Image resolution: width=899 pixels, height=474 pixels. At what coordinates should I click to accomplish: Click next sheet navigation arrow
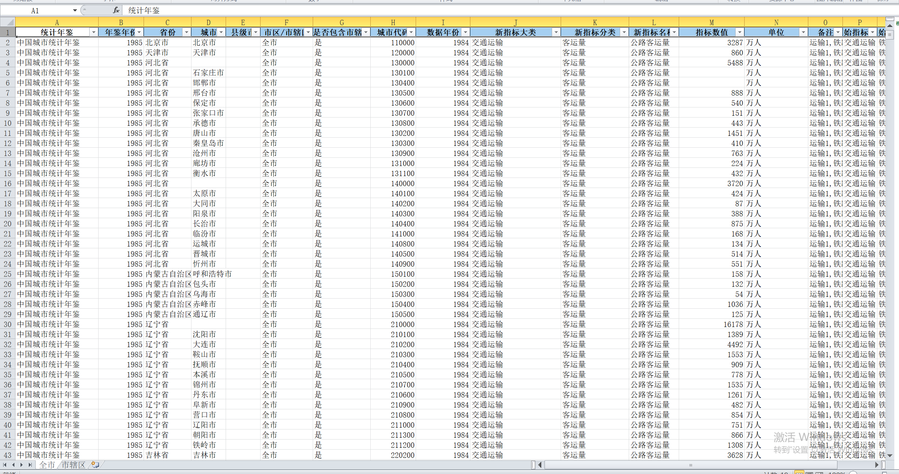22,465
